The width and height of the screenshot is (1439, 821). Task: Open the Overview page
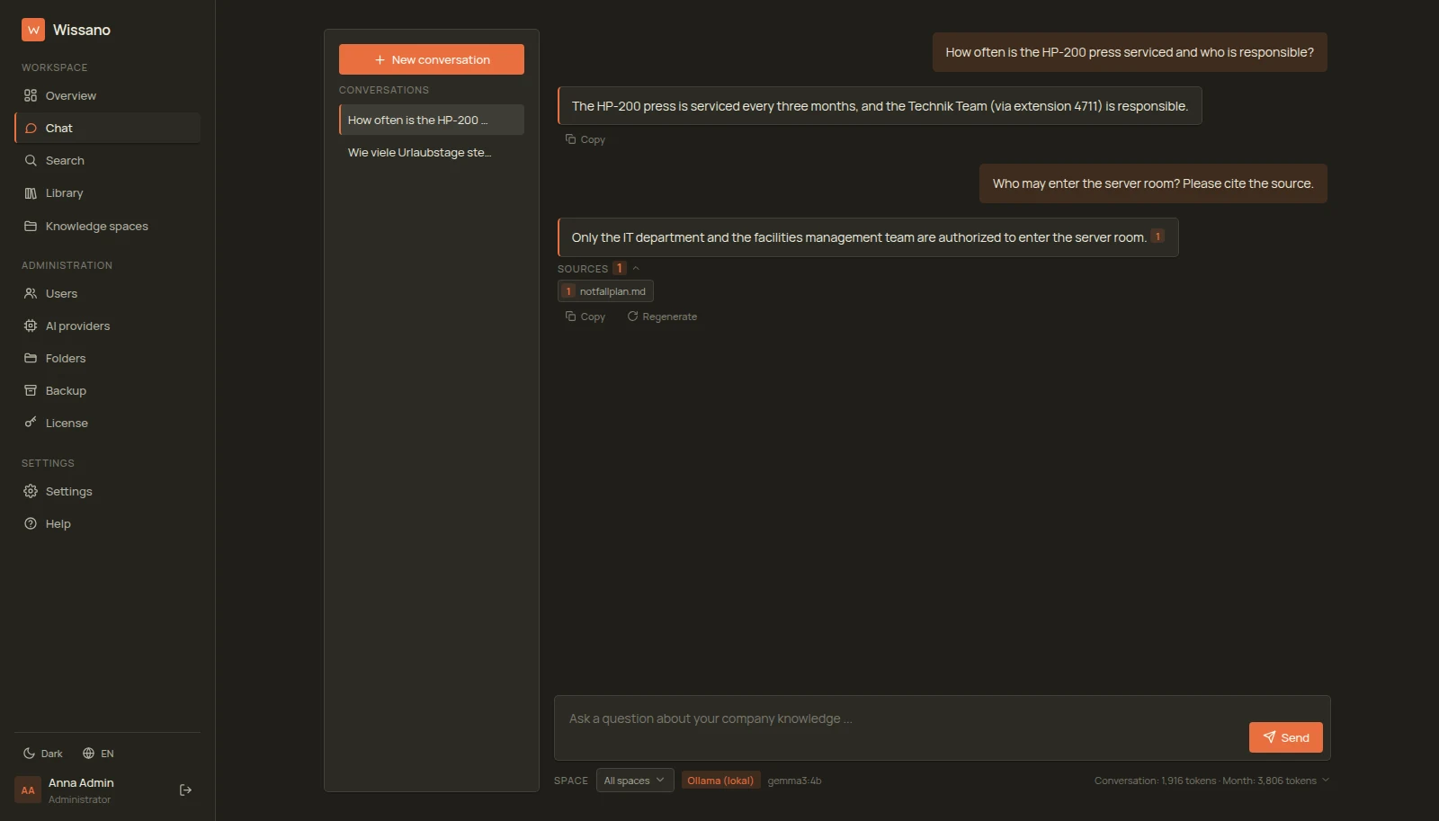(107, 95)
